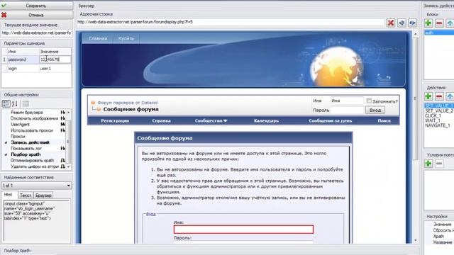This screenshot has height=255, width=454.
Task: Select SET_VALUE_2 in actions list
Action: tap(439, 110)
